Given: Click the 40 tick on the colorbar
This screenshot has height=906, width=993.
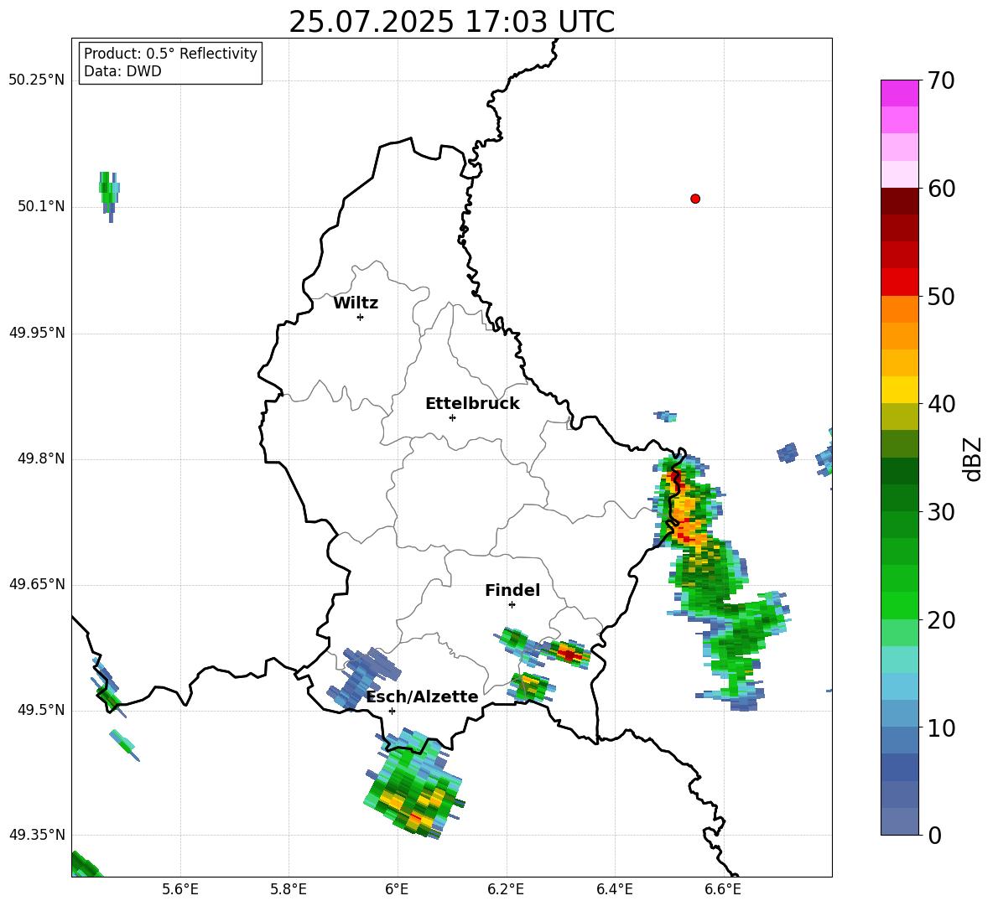Looking at the screenshot, I should (x=940, y=404).
